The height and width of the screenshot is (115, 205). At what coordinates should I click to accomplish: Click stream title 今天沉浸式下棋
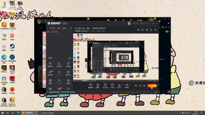(79, 28)
